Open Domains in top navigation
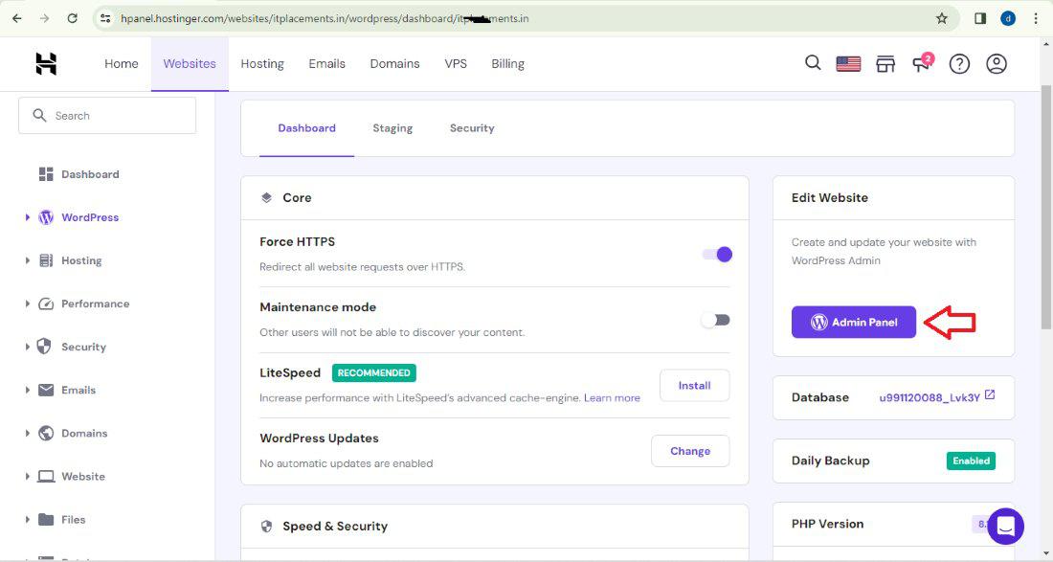 394,64
